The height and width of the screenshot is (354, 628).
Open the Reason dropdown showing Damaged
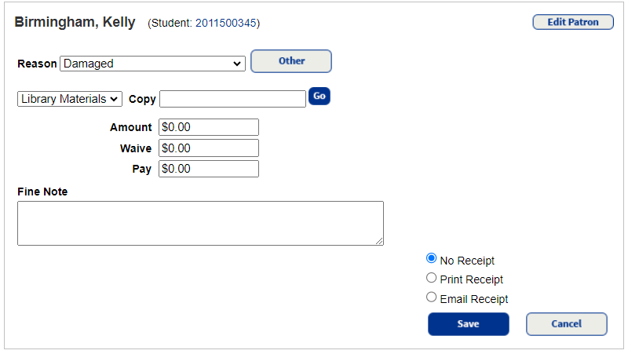tap(152, 64)
